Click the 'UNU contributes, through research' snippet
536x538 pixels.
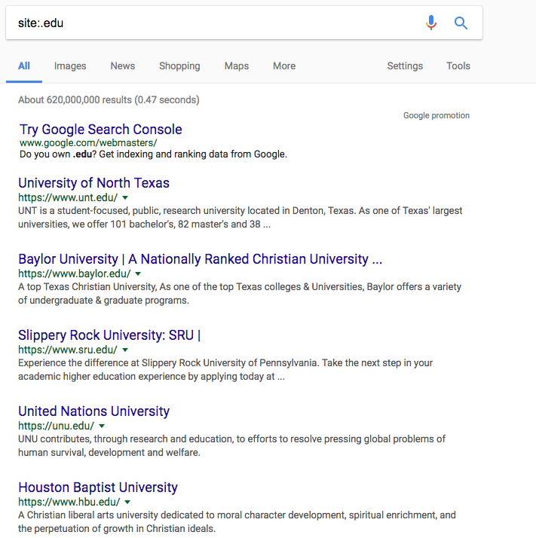coord(231,446)
